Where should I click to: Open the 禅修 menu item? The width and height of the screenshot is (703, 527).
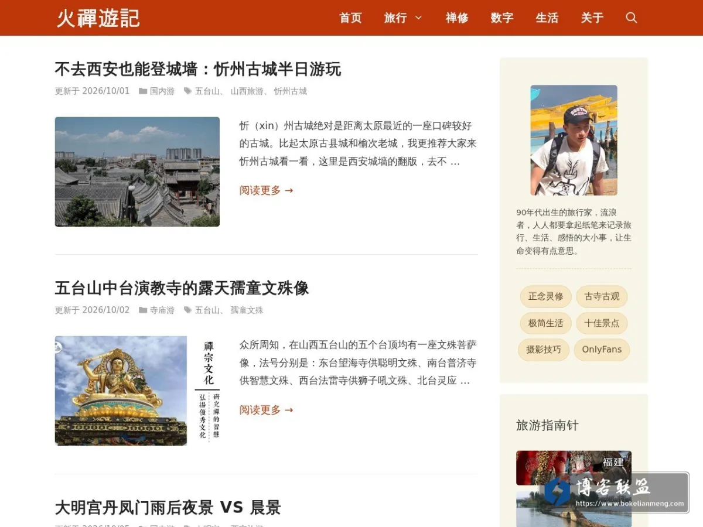[x=457, y=18]
